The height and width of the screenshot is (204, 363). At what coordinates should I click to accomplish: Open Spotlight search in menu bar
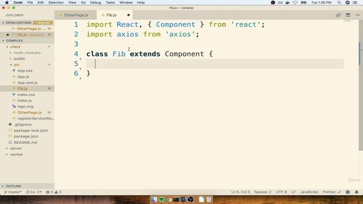[339, 2]
